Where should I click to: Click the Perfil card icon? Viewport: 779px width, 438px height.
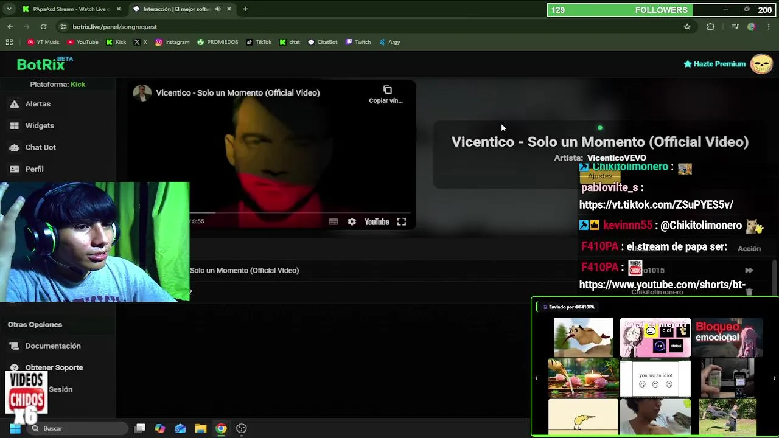tap(15, 169)
